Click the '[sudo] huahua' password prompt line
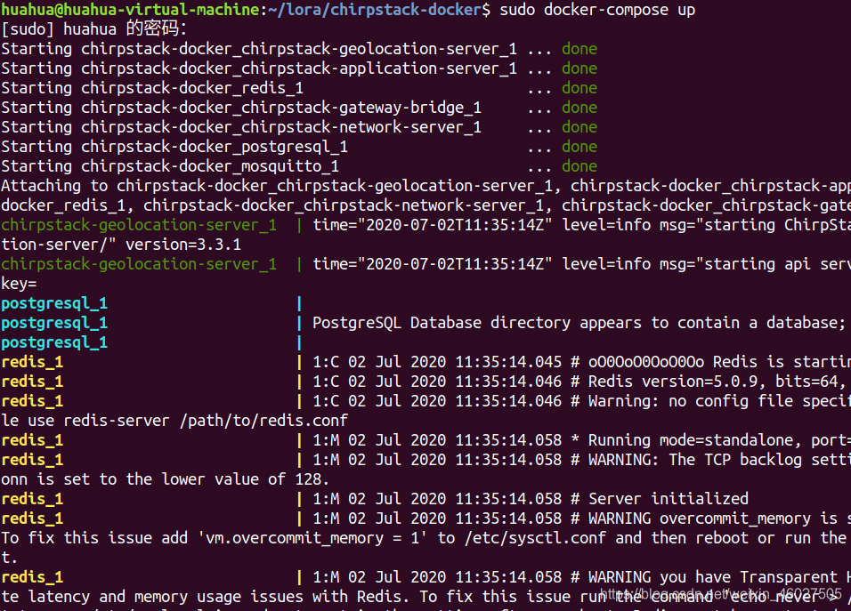Viewport: 851px width, 611px height. tap(93, 29)
